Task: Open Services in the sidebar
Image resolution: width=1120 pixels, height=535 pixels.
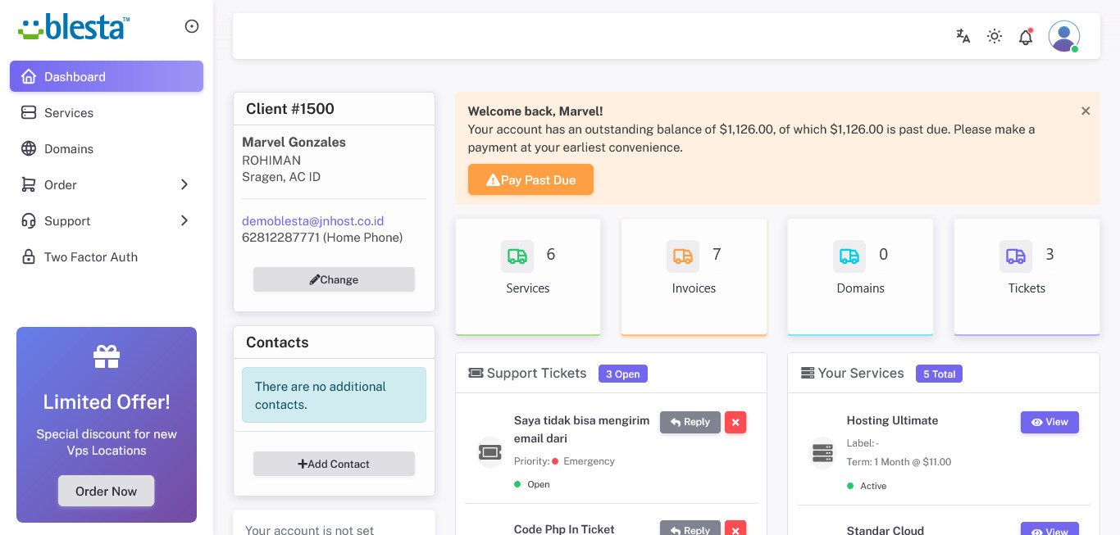Action: click(x=69, y=113)
